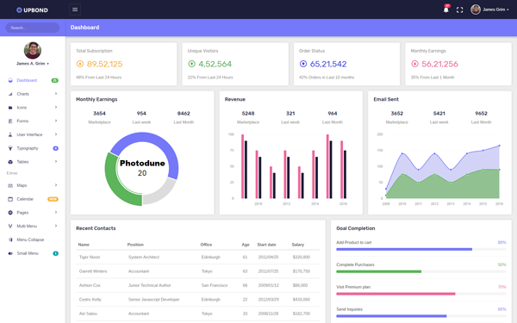The image size is (517, 323).
Task: Click the Unique Visitors green arrow icon
Action: 191,64
